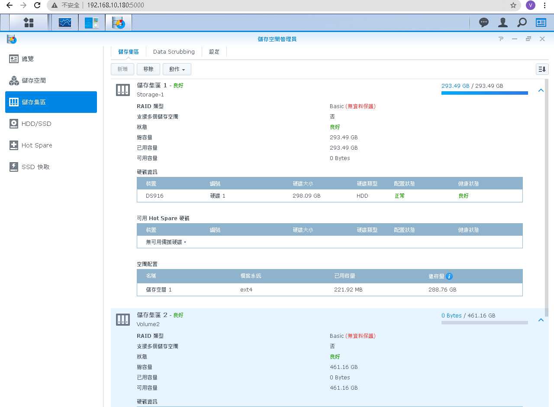Click 儲存集區 1 usage progress bar
The width and height of the screenshot is (554, 407).
tap(485, 93)
